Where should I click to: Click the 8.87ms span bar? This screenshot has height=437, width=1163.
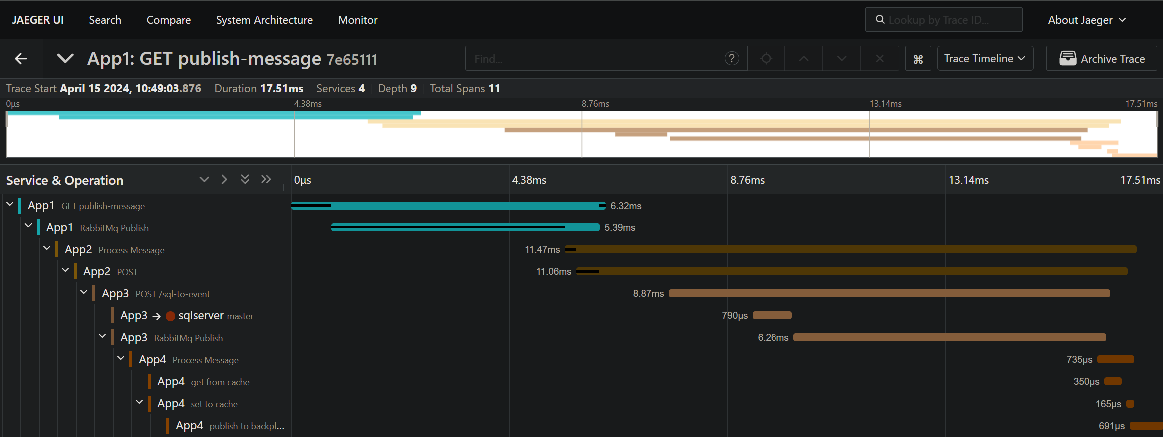pyautogui.click(x=889, y=293)
